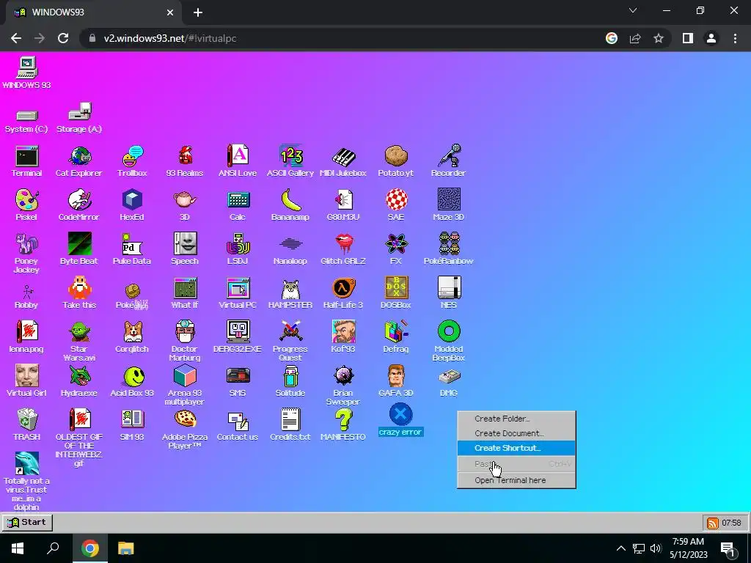The width and height of the screenshot is (751, 563).
Task: Choose Create Folder... from context menu
Action: click(x=516, y=419)
